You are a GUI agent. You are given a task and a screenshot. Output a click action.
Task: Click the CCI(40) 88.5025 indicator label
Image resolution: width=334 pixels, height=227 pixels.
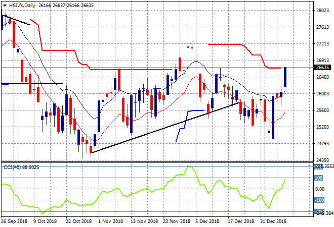[21, 167]
